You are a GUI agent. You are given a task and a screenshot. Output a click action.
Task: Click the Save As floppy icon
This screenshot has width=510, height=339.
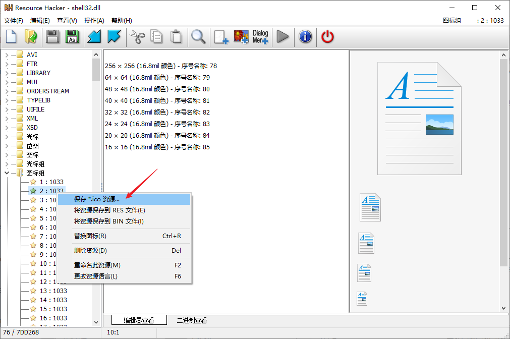(73, 37)
